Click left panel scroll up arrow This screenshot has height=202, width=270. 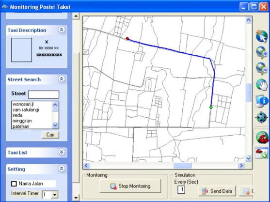pyautogui.click(x=76, y=16)
